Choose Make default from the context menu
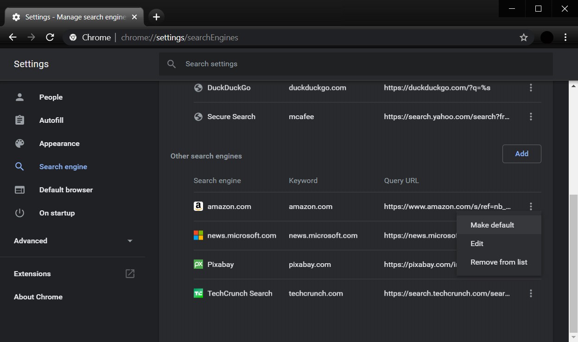Image resolution: width=578 pixels, height=342 pixels. [x=492, y=225]
